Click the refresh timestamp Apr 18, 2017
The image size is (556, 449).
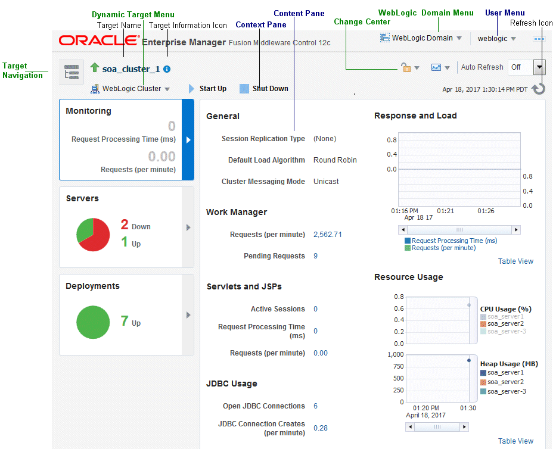tap(485, 89)
